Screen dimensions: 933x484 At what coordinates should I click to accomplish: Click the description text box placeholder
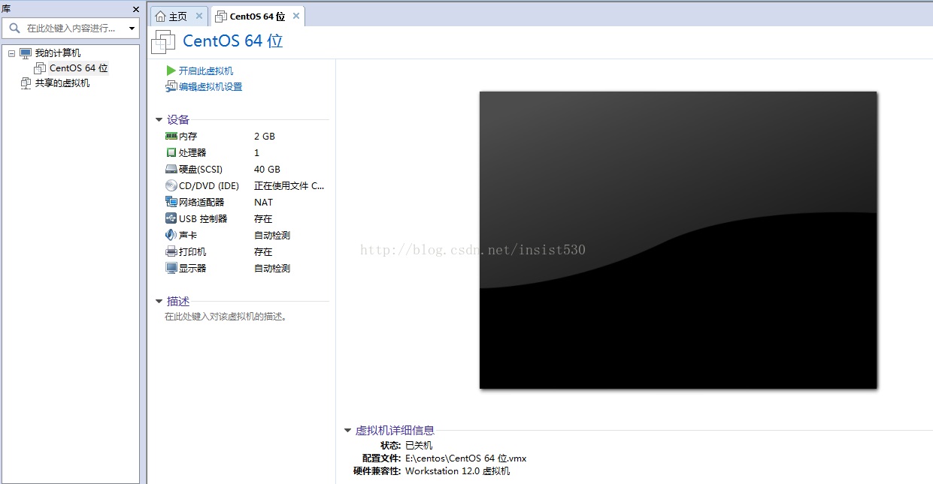[226, 317]
